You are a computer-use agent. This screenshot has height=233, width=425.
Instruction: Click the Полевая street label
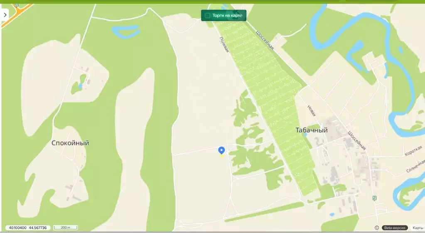(x=224, y=45)
